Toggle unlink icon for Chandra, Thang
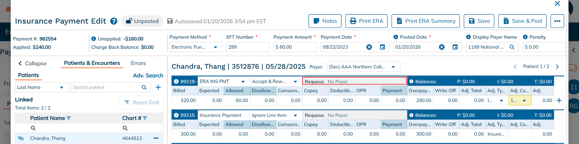579x144 pixels. pyautogui.click(x=21, y=138)
